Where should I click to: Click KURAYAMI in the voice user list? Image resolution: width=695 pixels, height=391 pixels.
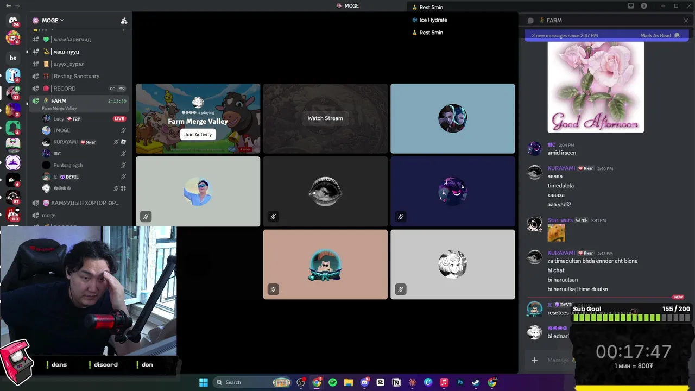[65, 142]
